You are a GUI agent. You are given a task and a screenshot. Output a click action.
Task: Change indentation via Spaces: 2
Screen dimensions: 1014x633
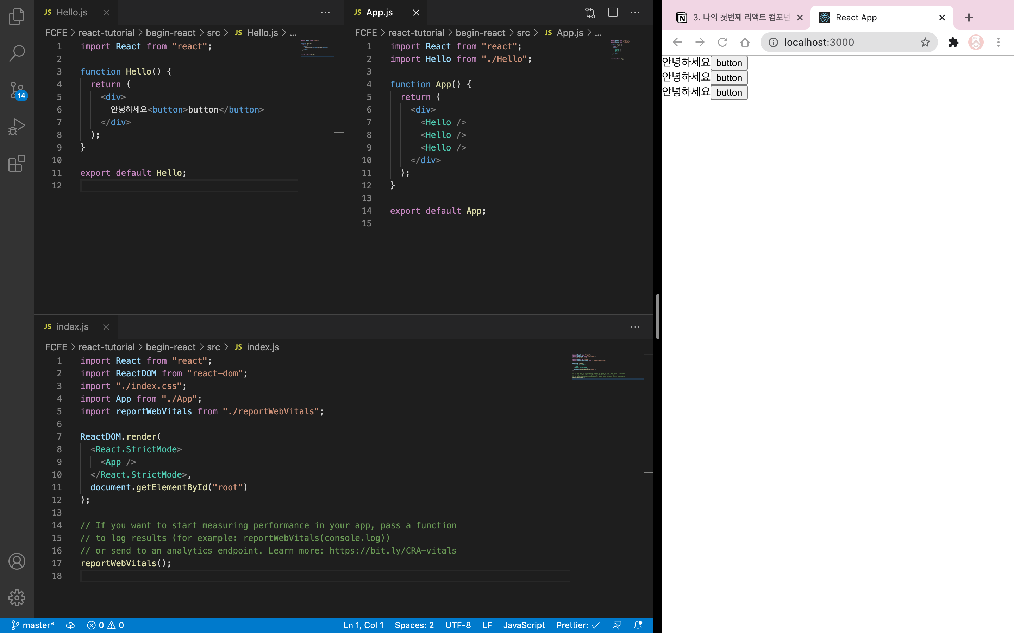(x=414, y=625)
